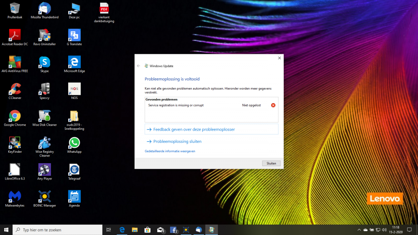Open AVG AntiVirus FREE icon

[15, 62]
